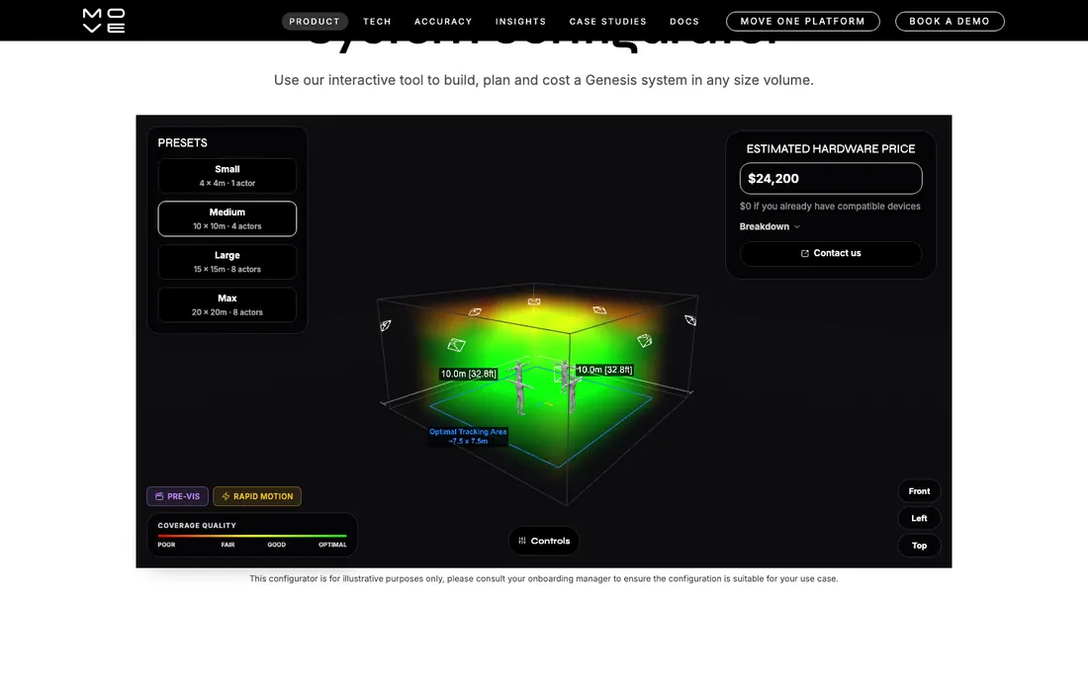The width and height of the screenshot is (1088, 680).
Task: Open the Controls panel
Action: [544, 541]
